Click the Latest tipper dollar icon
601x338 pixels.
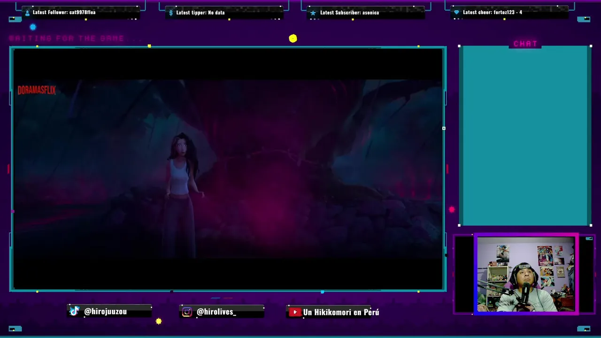[171, 13]
